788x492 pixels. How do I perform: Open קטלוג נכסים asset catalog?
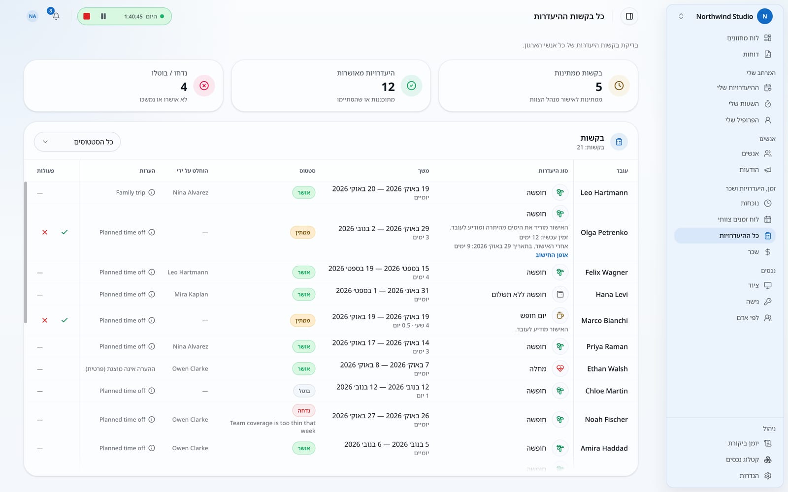tap(724, 460)
